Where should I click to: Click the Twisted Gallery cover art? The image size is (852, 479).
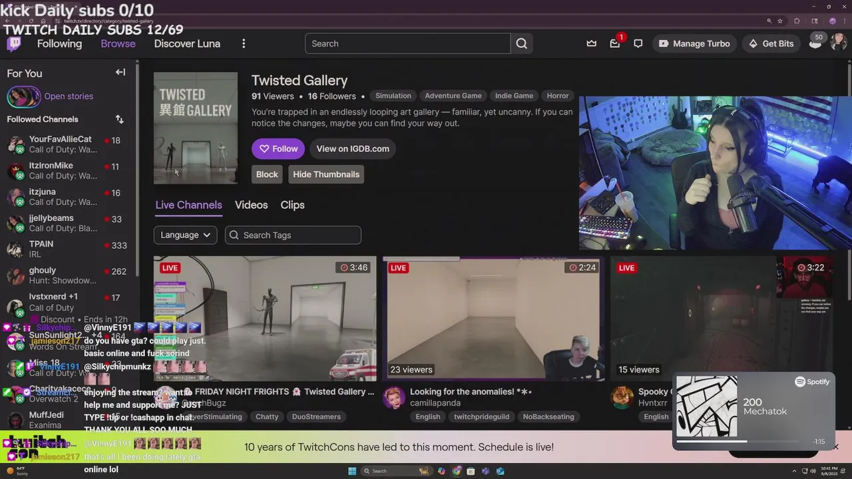[196, 128]
